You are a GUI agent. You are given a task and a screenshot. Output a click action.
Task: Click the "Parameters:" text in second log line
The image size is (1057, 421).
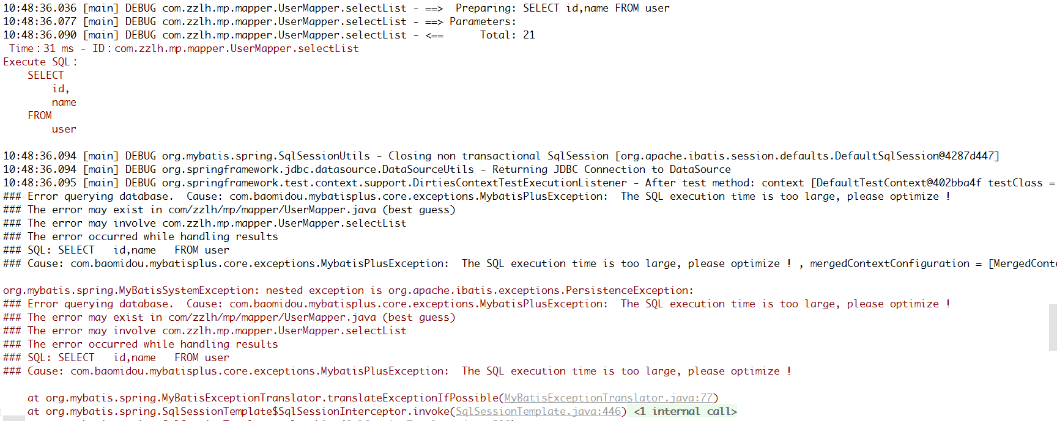click(x=483, y=21)
